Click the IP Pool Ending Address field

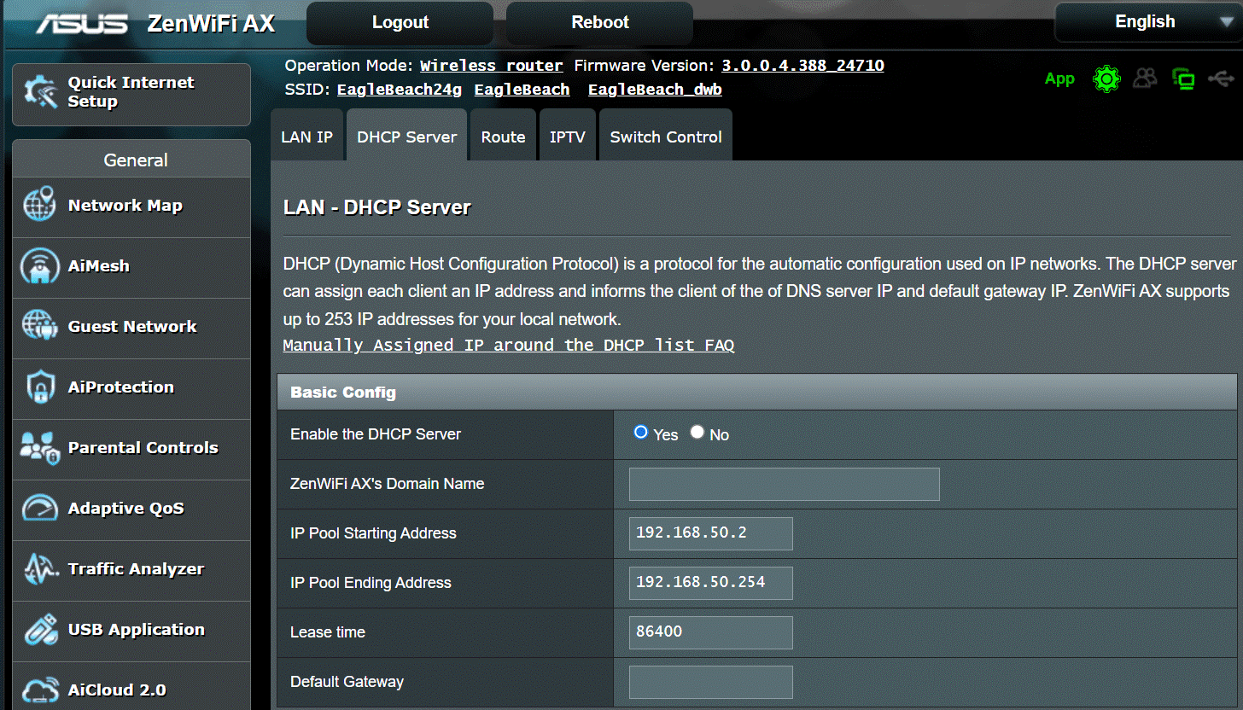[x=711, y=583]
